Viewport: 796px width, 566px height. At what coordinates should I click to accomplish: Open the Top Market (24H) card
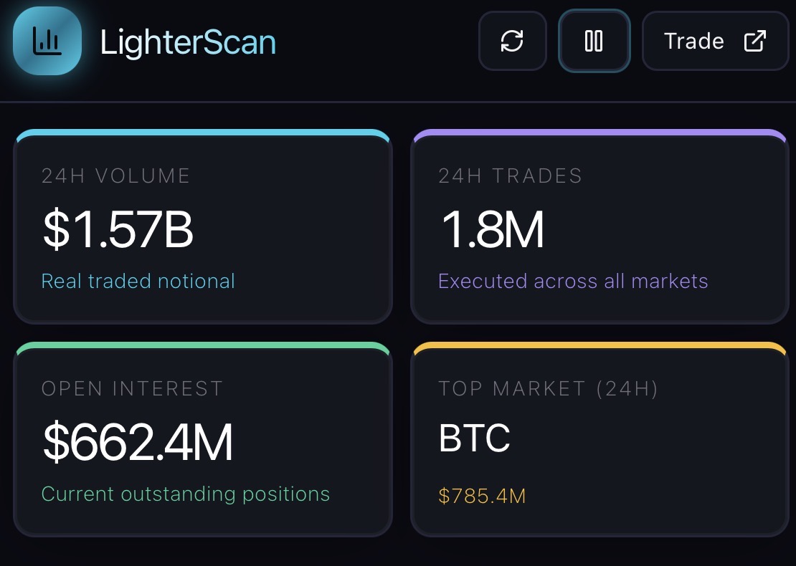click(x=600, y=439)
